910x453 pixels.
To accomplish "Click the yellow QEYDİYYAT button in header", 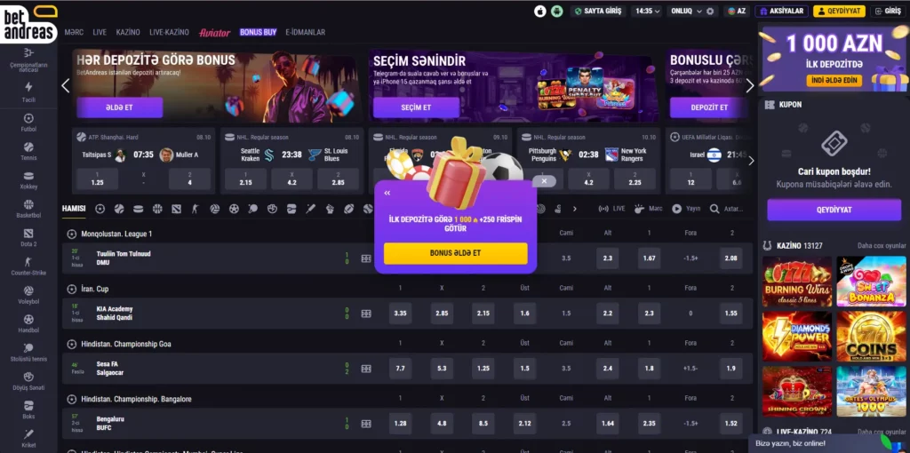I will click(839, 11).
